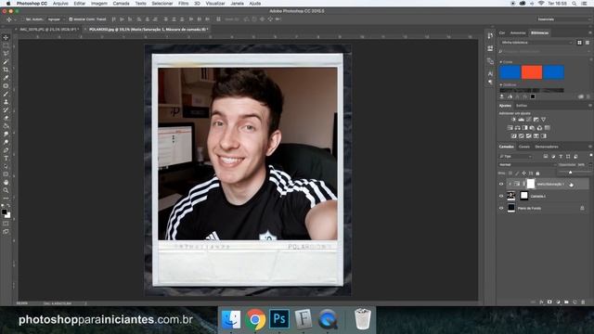
Task: Open the layer filter Tipo dropdown
Action: (516, 157)
